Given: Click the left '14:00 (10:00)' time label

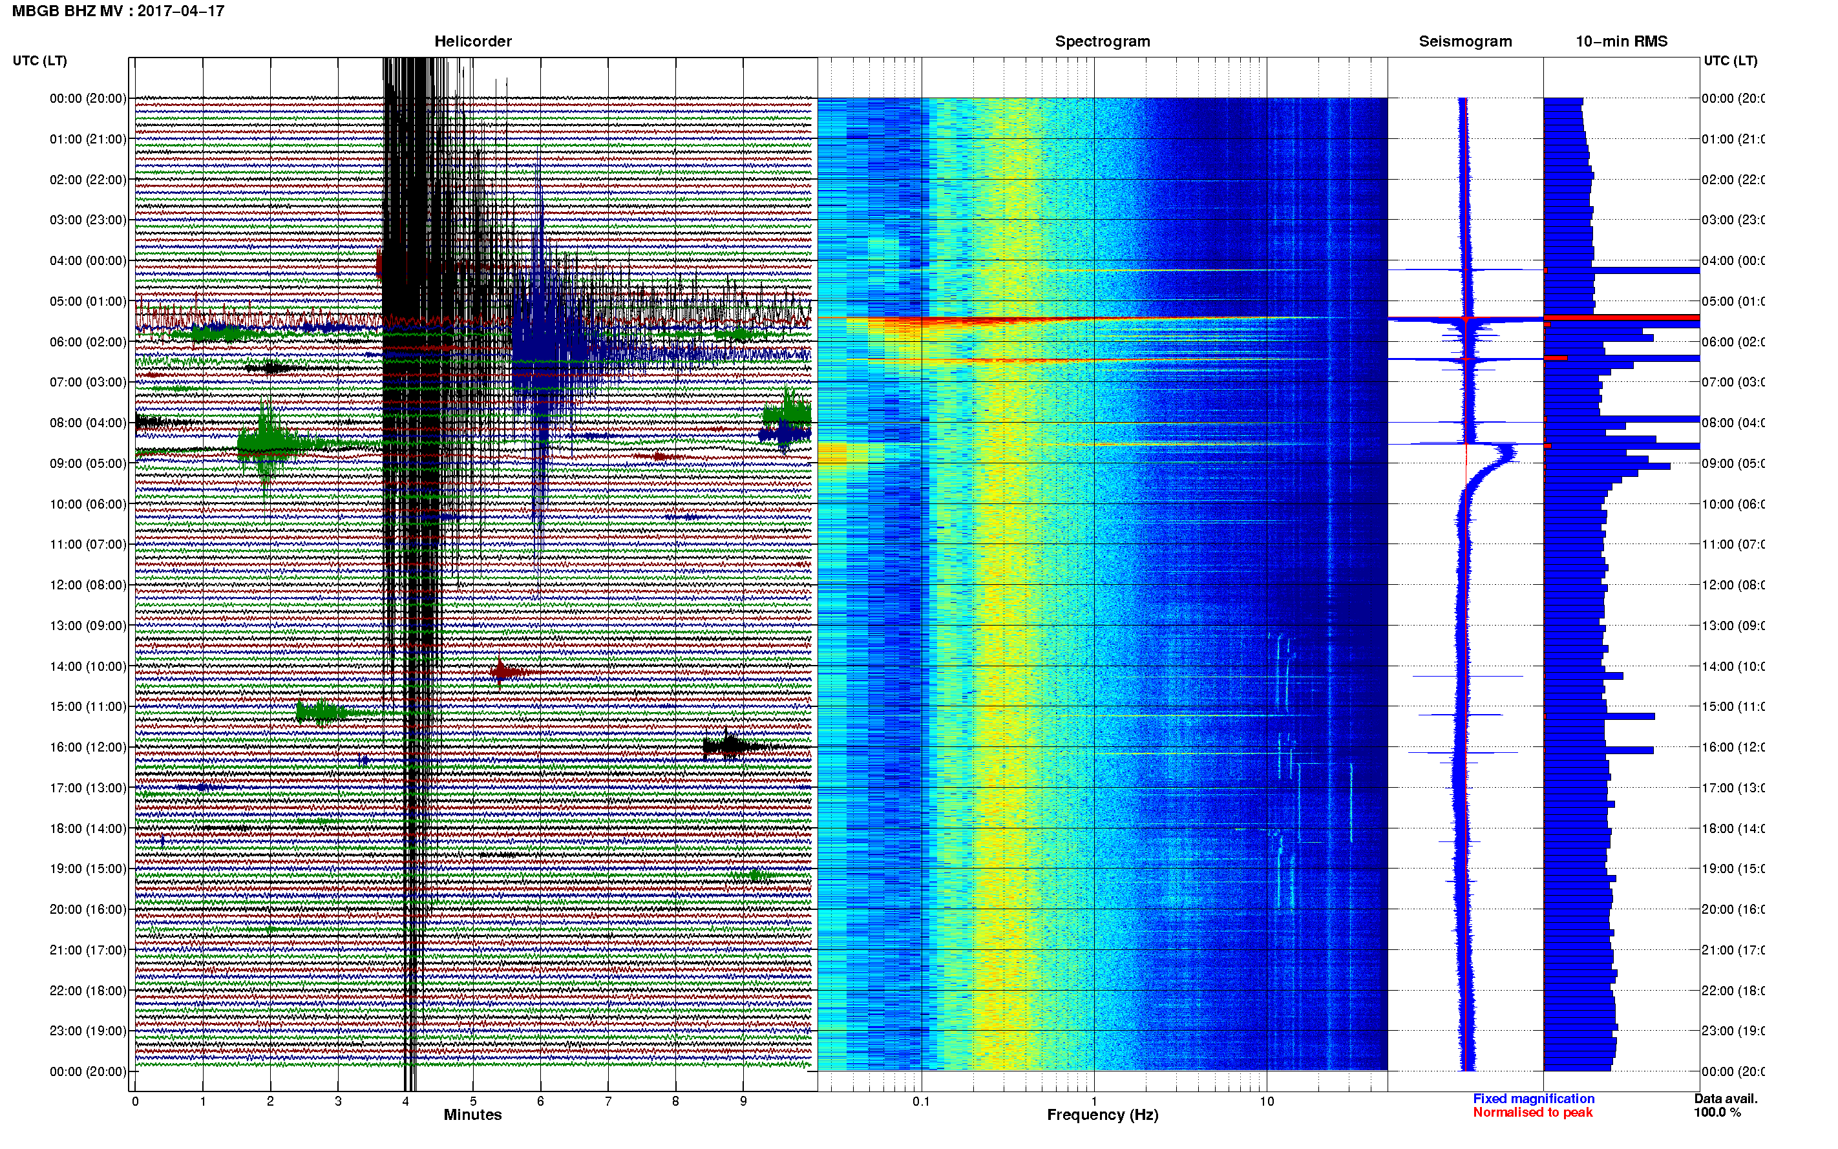Looking at the screenshot, I should click(88, 666).
